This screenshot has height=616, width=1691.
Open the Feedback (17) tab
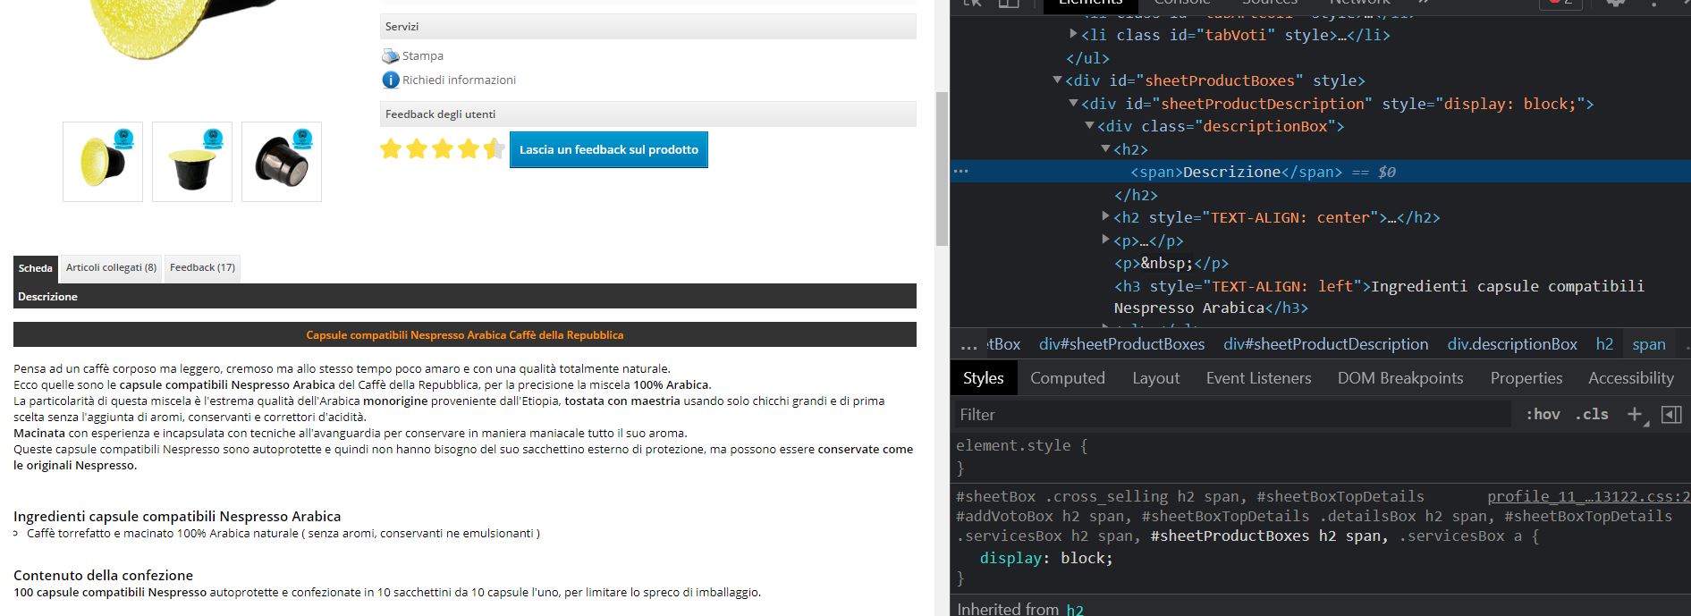(202, 268)
